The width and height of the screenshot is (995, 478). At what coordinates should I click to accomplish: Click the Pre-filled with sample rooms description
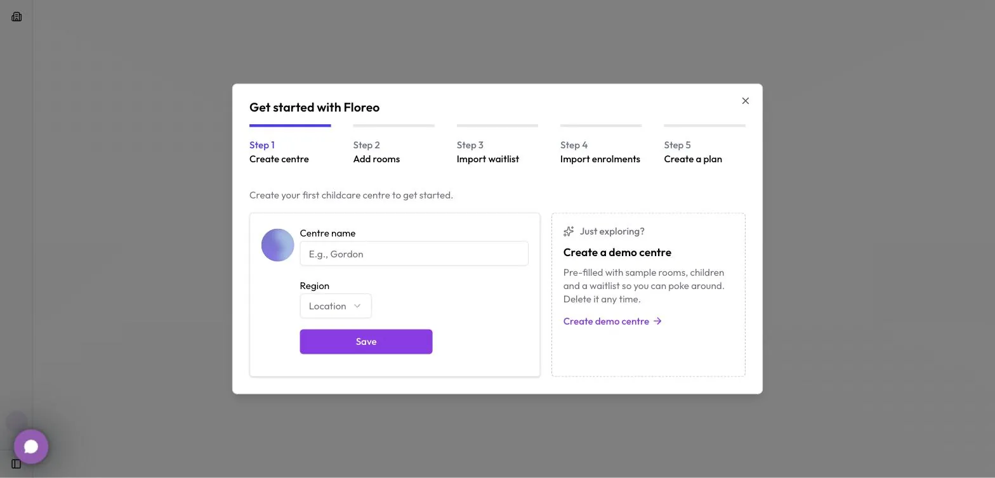click(x=644, y=286)
